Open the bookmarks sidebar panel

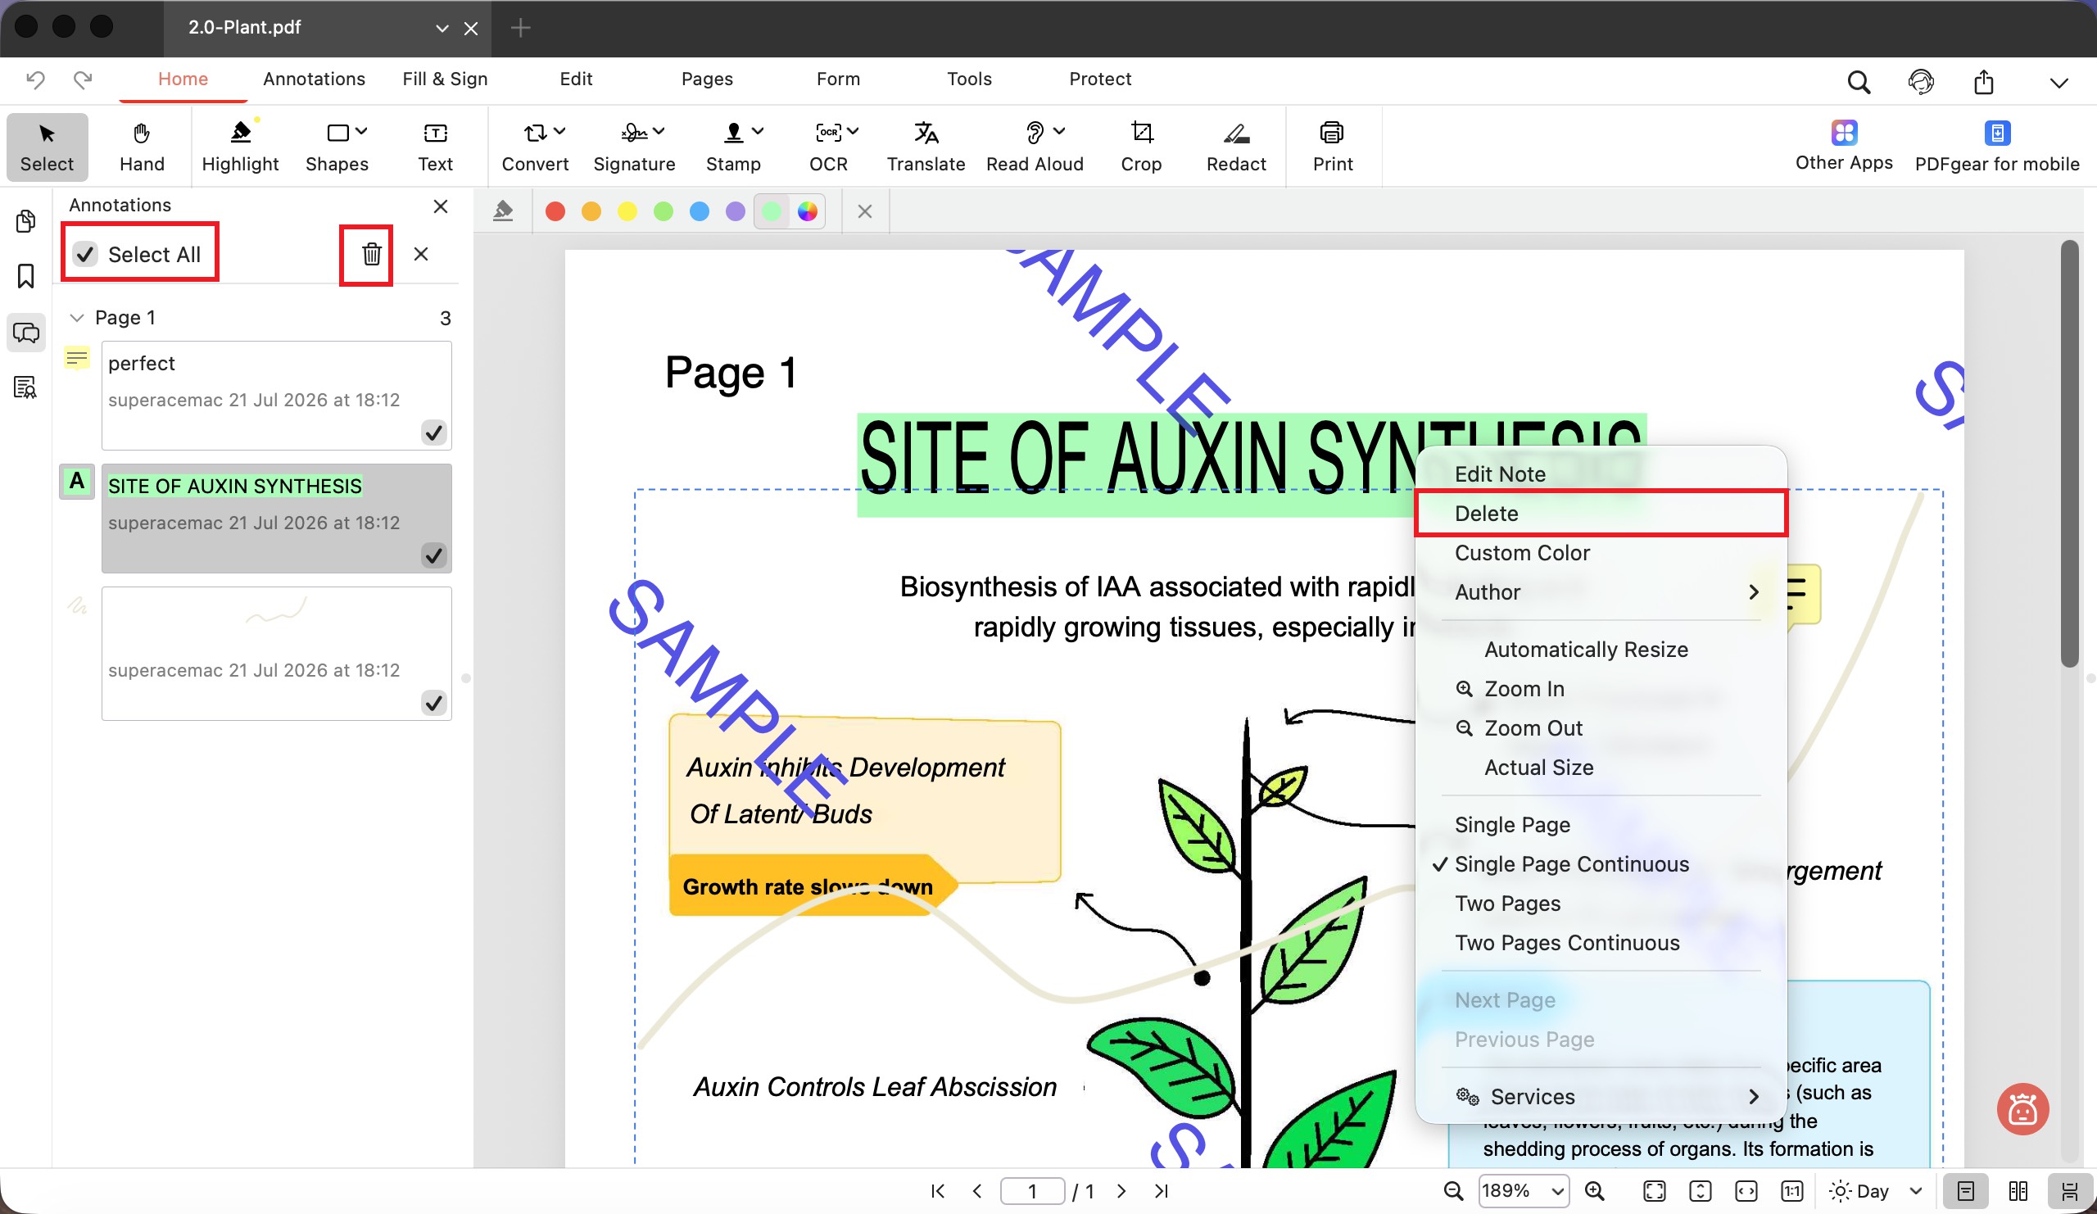pos(25,276)
